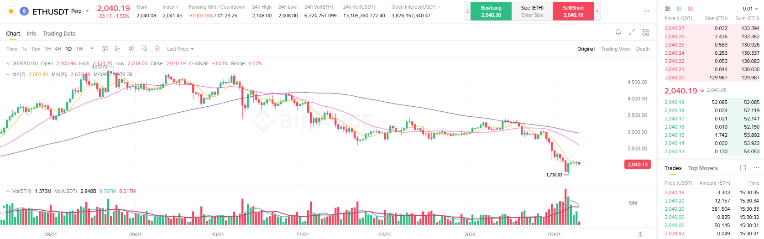Screen dimensions: 764x239
Task: Open the chart settings hexagon icon
Action: pos(157,49)
